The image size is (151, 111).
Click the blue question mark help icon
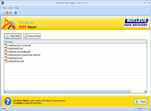[8, 101]
